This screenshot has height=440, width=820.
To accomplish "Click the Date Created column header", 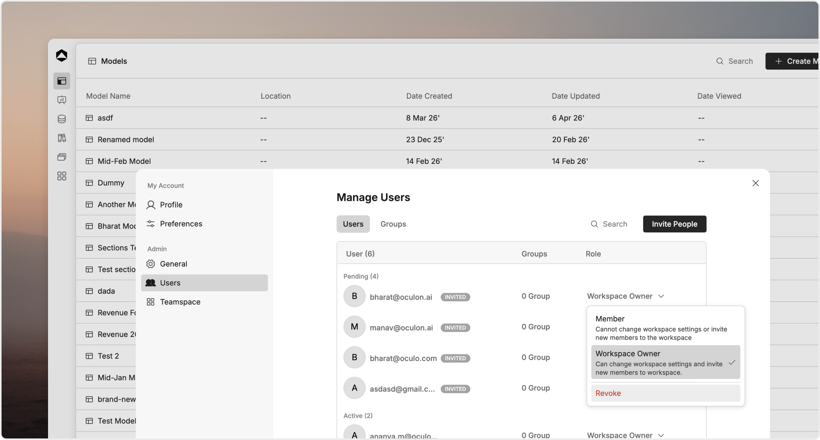I will [x=429, y=96].
